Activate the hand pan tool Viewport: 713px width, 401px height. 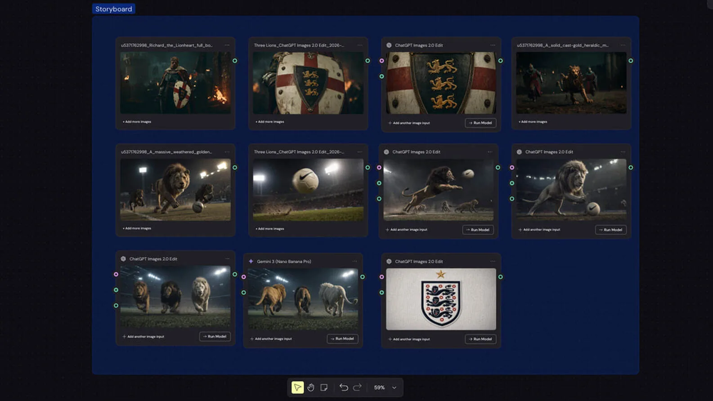(311, 388)
